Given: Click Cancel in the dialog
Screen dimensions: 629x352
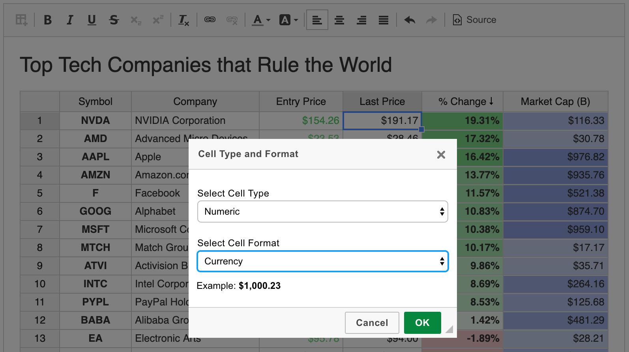Looking at the screenshot, I should (x=372, y=323).
